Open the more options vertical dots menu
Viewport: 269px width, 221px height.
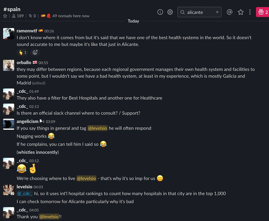[250, 12]
